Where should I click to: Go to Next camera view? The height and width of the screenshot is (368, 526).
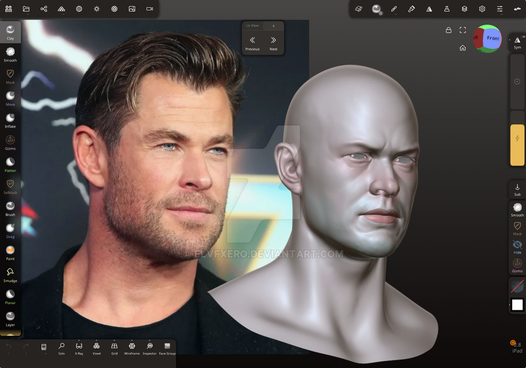click(273, 43)
